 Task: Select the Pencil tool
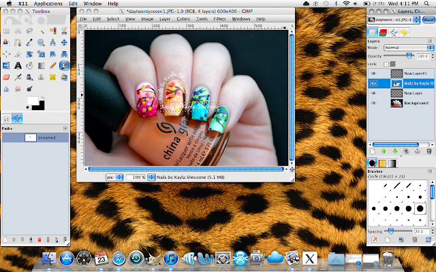pos(53,66)
